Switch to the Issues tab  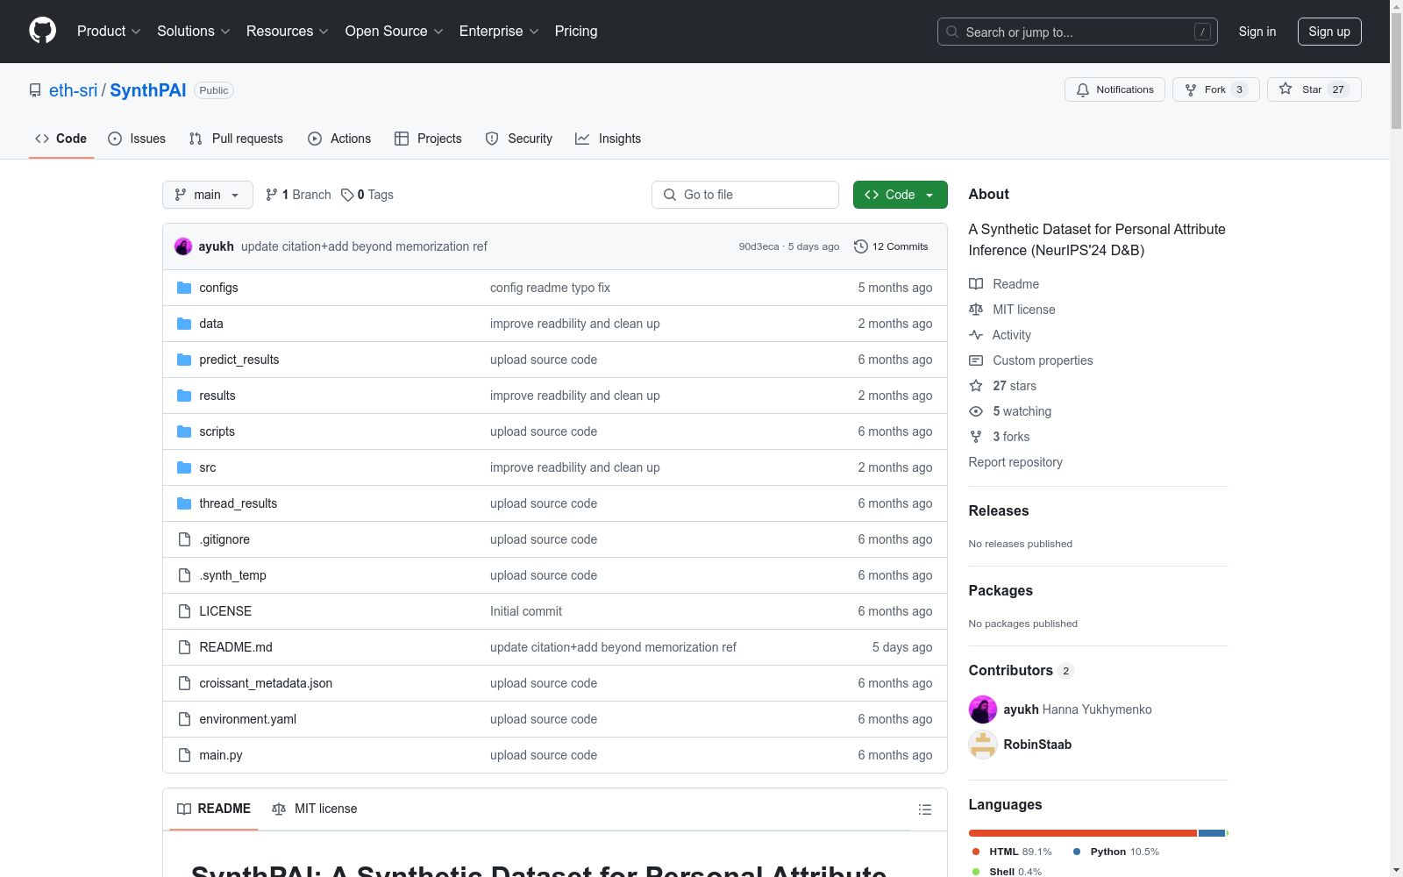tap(137, 139)
